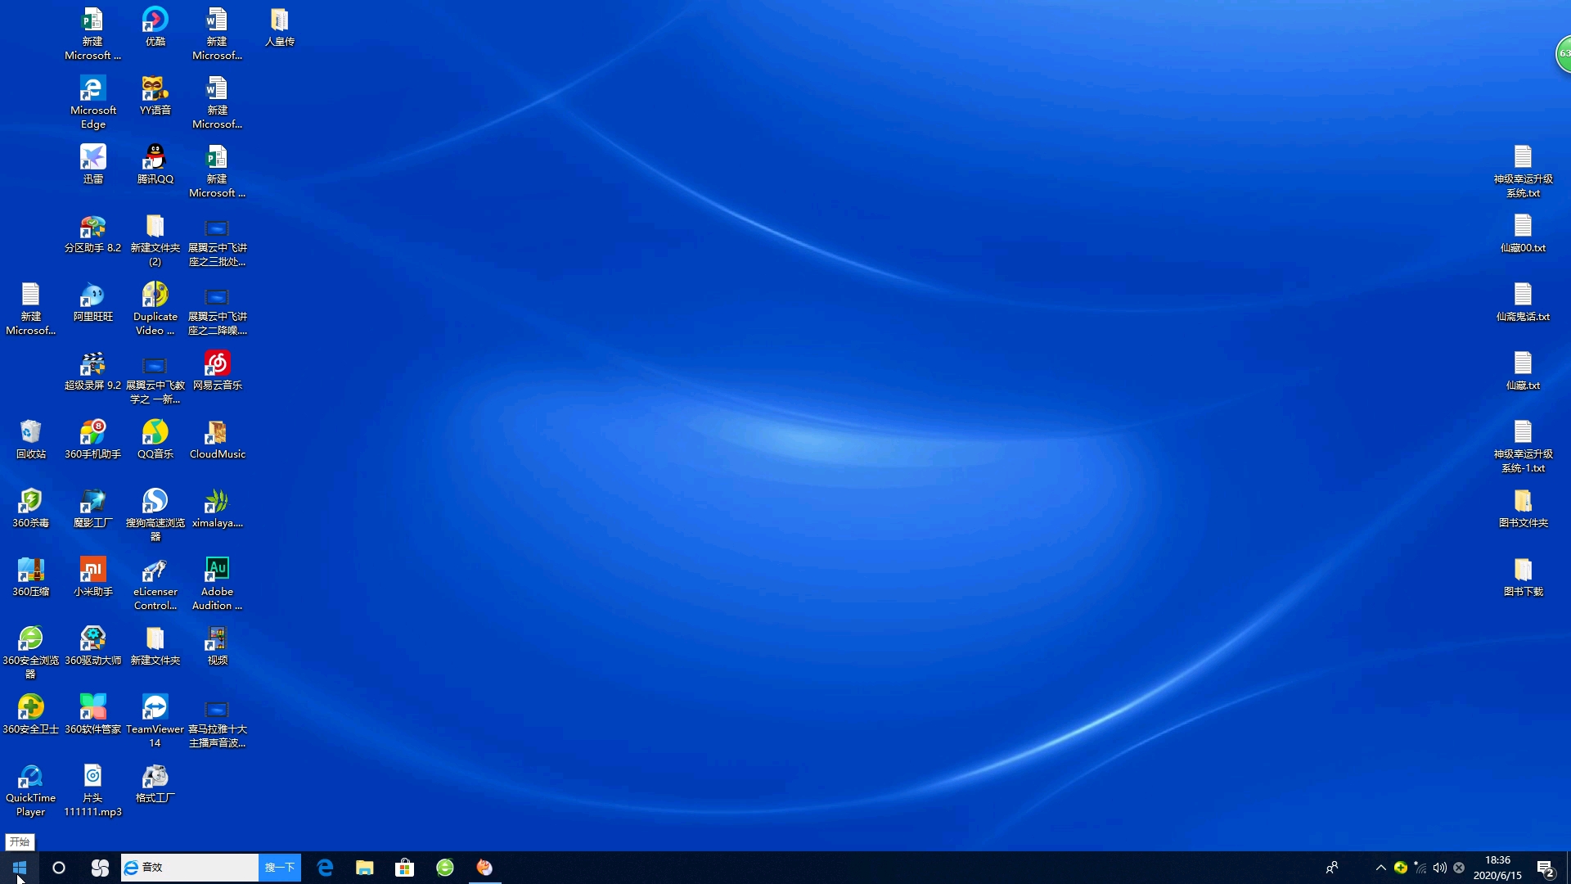Viewport: 1571px width, 884px height.
Task: Select the 仙斋鬼话.txt file
Action: (1523, 301)
